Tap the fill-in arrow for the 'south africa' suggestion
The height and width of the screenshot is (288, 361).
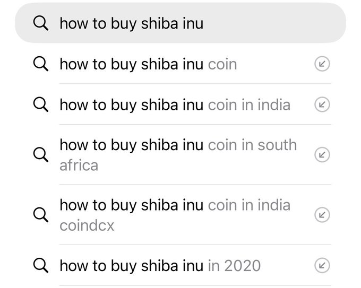[322, 154]
